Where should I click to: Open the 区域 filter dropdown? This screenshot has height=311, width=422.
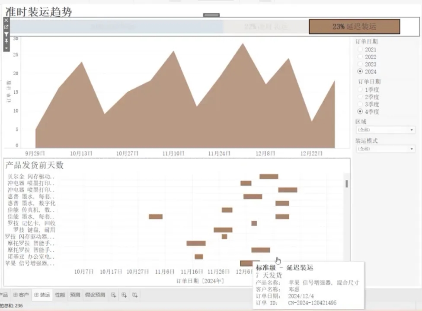point(385,130)
